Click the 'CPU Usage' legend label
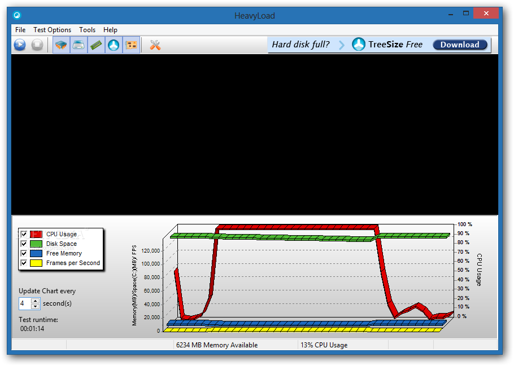The width and height of the screenshot is (514, 366). tap(62, 234)
